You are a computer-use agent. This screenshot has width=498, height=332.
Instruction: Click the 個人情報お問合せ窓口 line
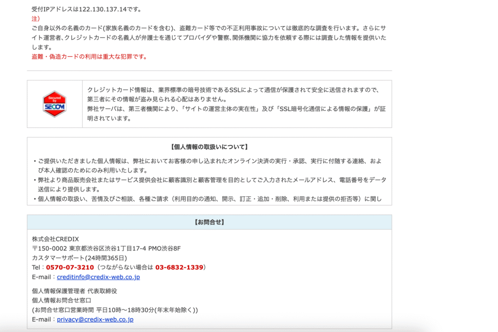tap(62, 300)
